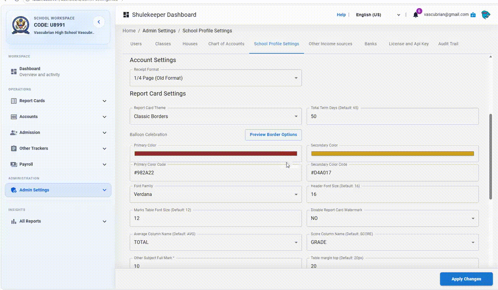Open the user avatar menu
Image resolution: width=498 pixels, height=290 pixels.
coord(486,15)
